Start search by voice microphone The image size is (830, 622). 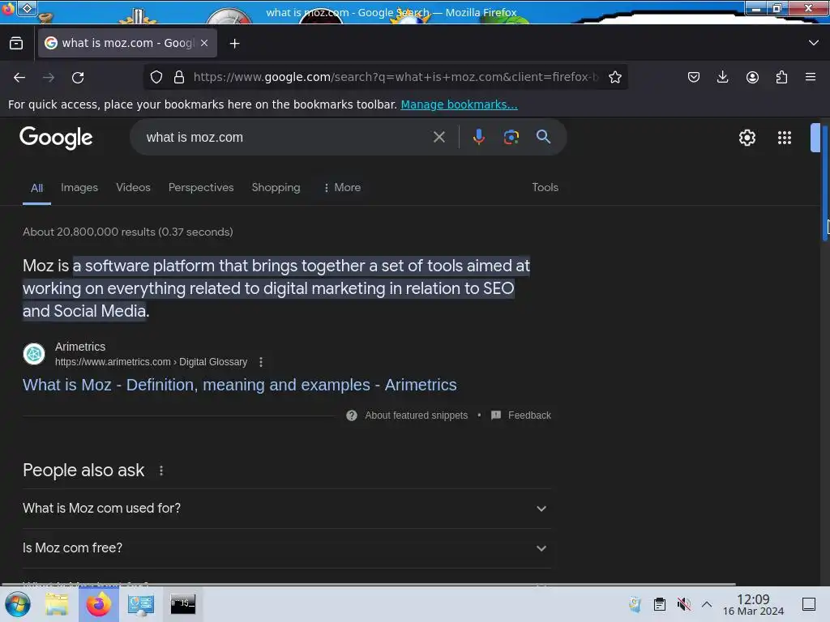pos(478,137)
